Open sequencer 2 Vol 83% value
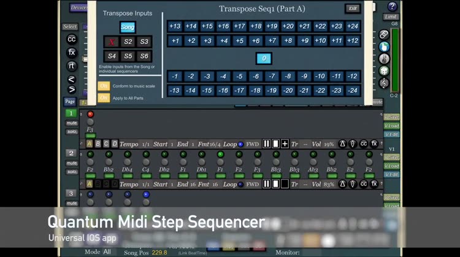 329,184
